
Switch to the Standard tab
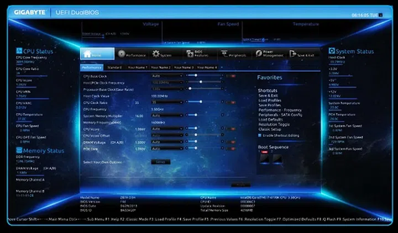[x=114, y=67]
